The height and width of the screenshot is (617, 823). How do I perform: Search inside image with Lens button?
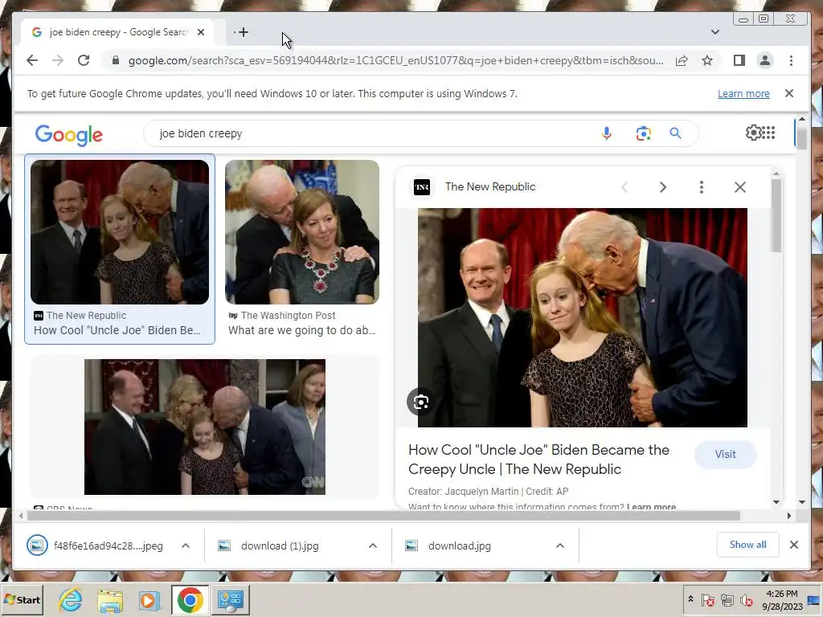(421, 402)
